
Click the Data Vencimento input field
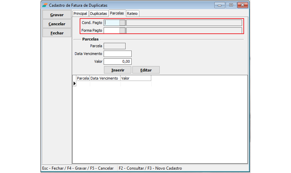pyautogui.click(x=117, y=54)
